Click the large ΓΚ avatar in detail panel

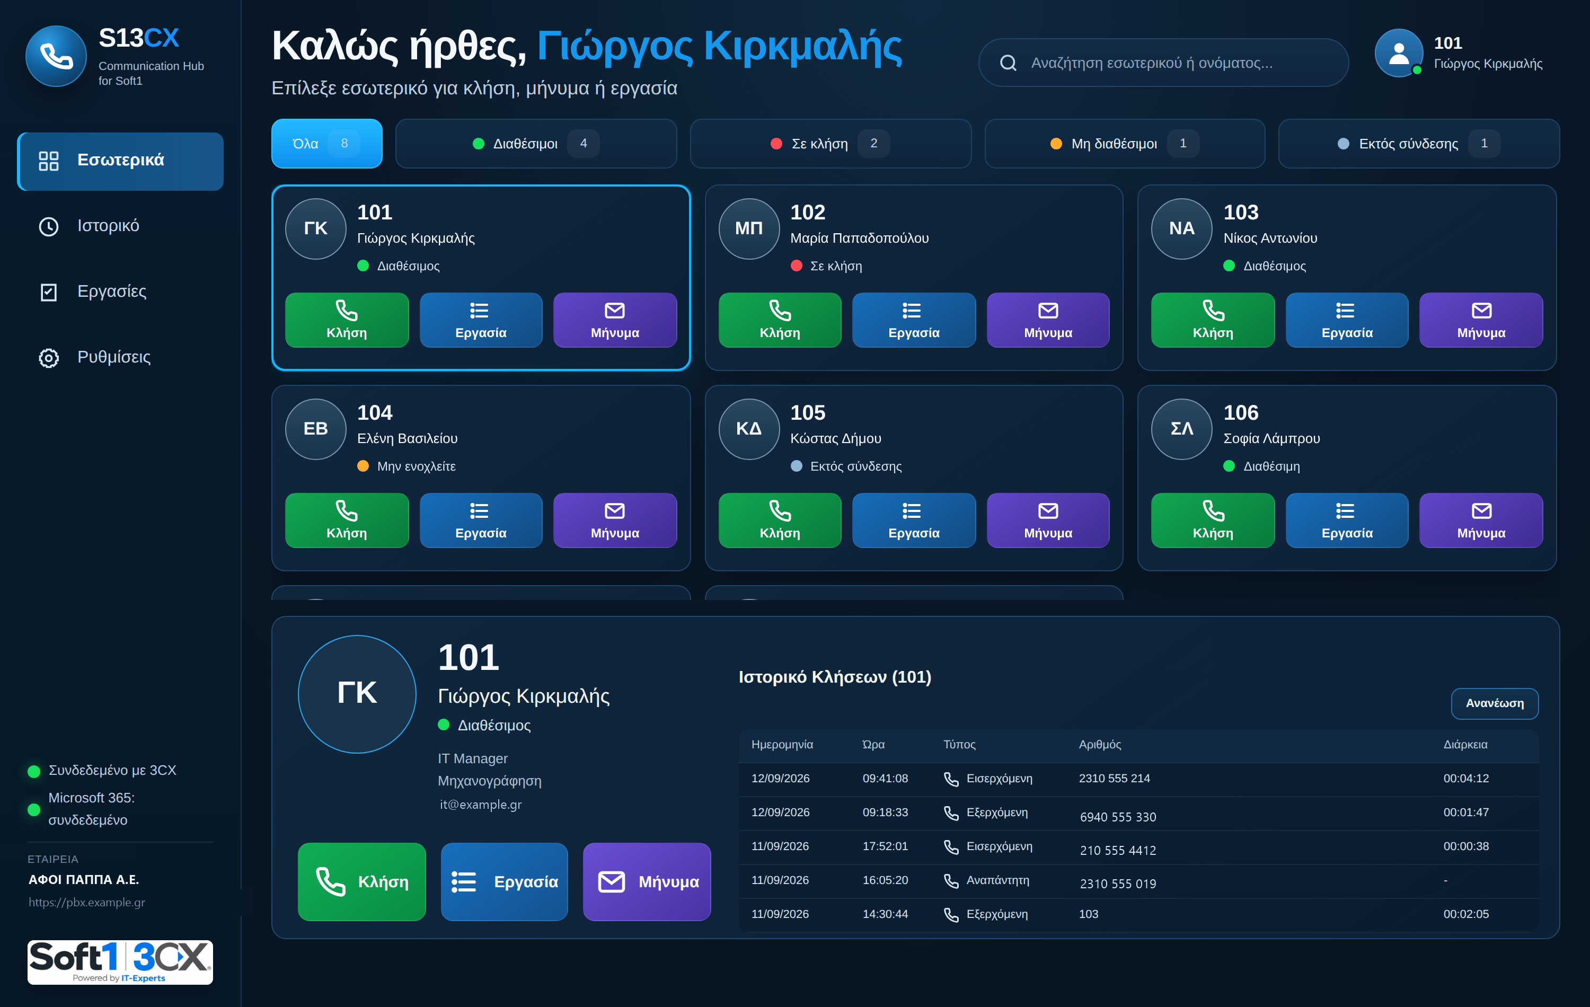357,693
